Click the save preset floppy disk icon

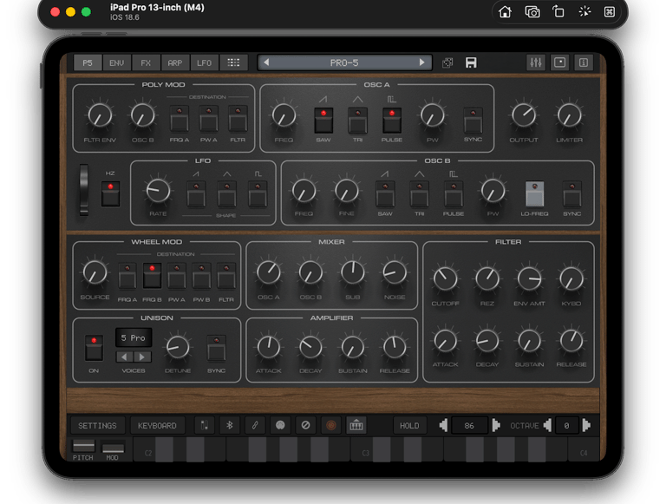[x=471, y=62]
